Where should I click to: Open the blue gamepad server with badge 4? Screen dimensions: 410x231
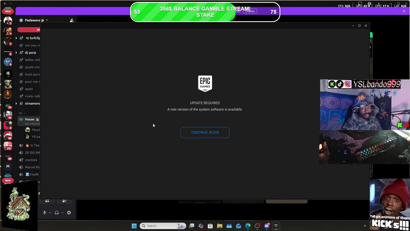point(8,62)
